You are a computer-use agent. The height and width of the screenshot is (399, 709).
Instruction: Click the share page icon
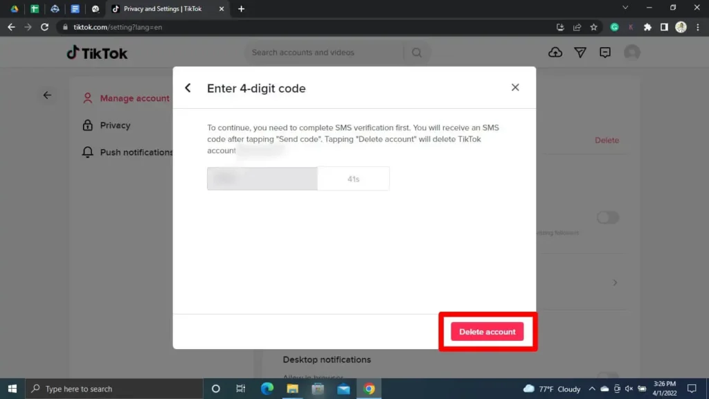(x=577, y=27)
